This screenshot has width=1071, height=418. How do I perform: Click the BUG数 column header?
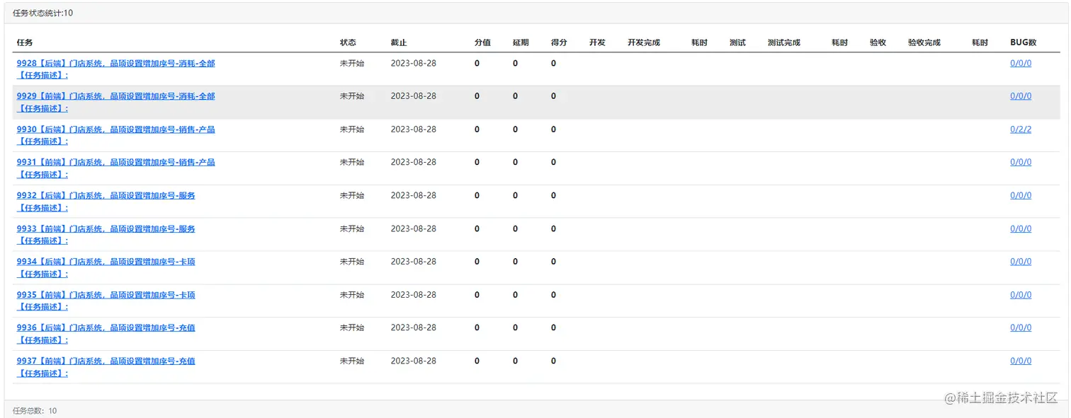click(1023, 42)
